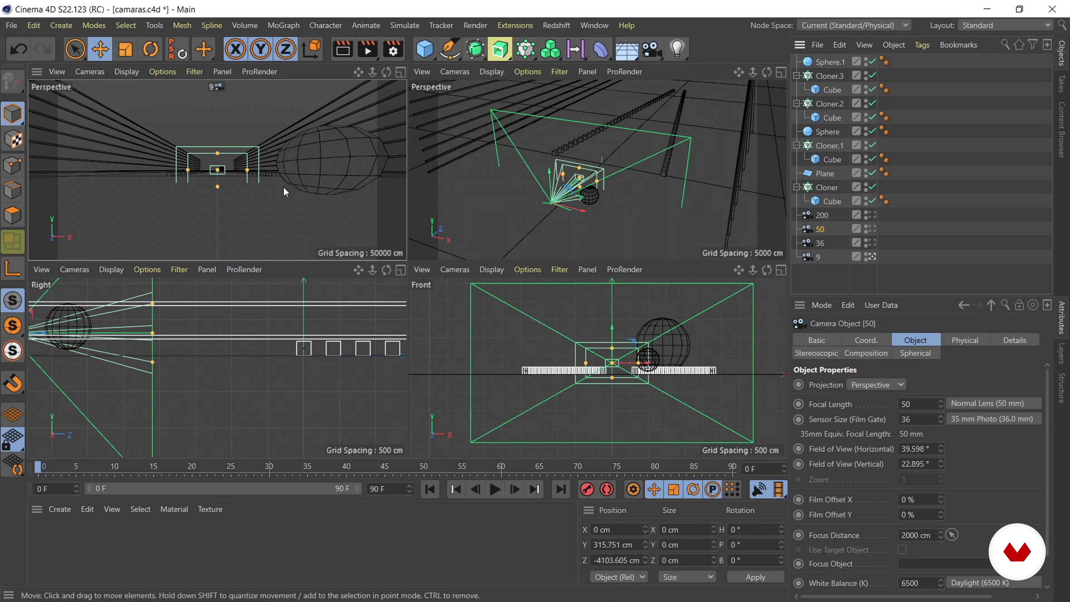Click Render to Picture Viewer icon

[x=368, y=49]
